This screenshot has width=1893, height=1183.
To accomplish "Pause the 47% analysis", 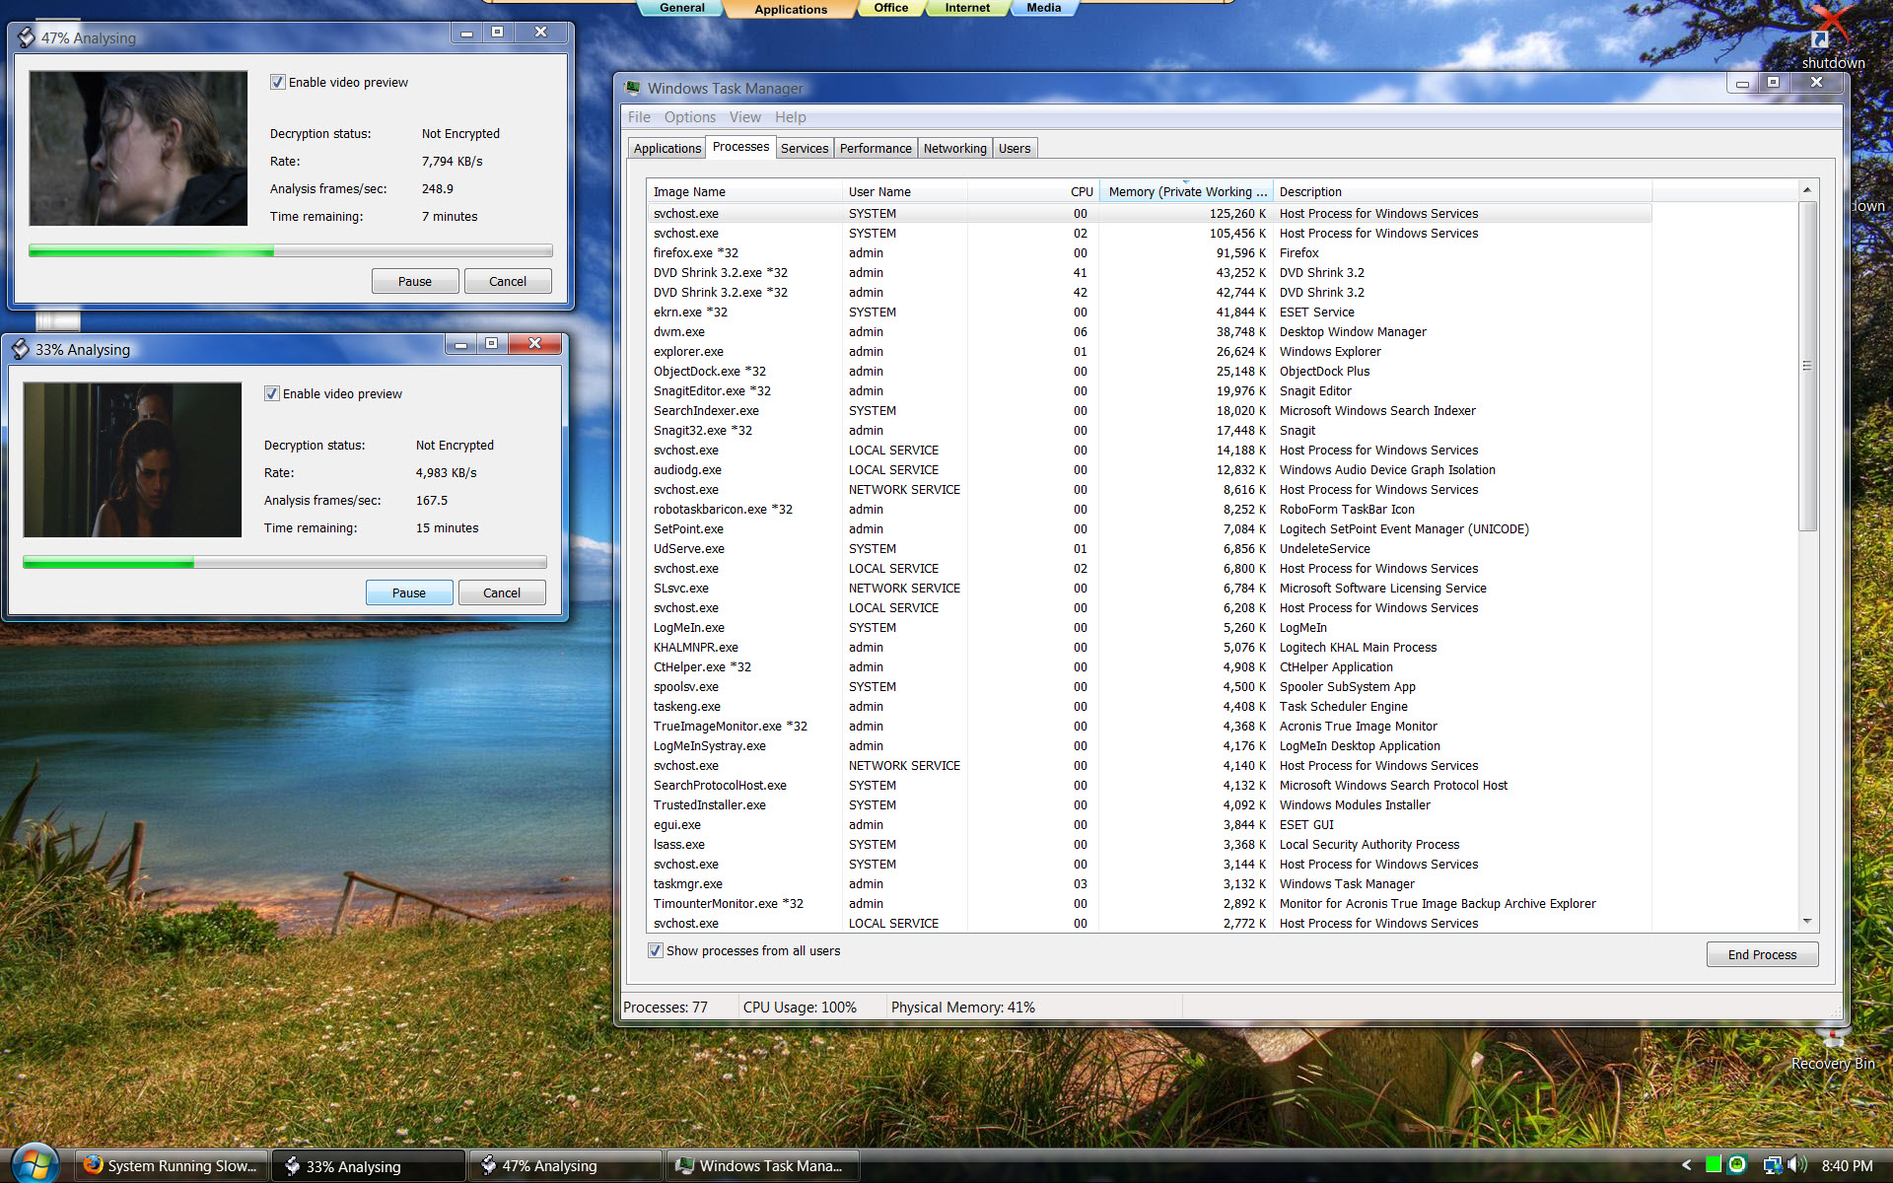I will tap(415, 281).
